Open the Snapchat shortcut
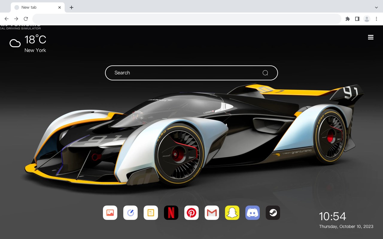 point(232,213)
